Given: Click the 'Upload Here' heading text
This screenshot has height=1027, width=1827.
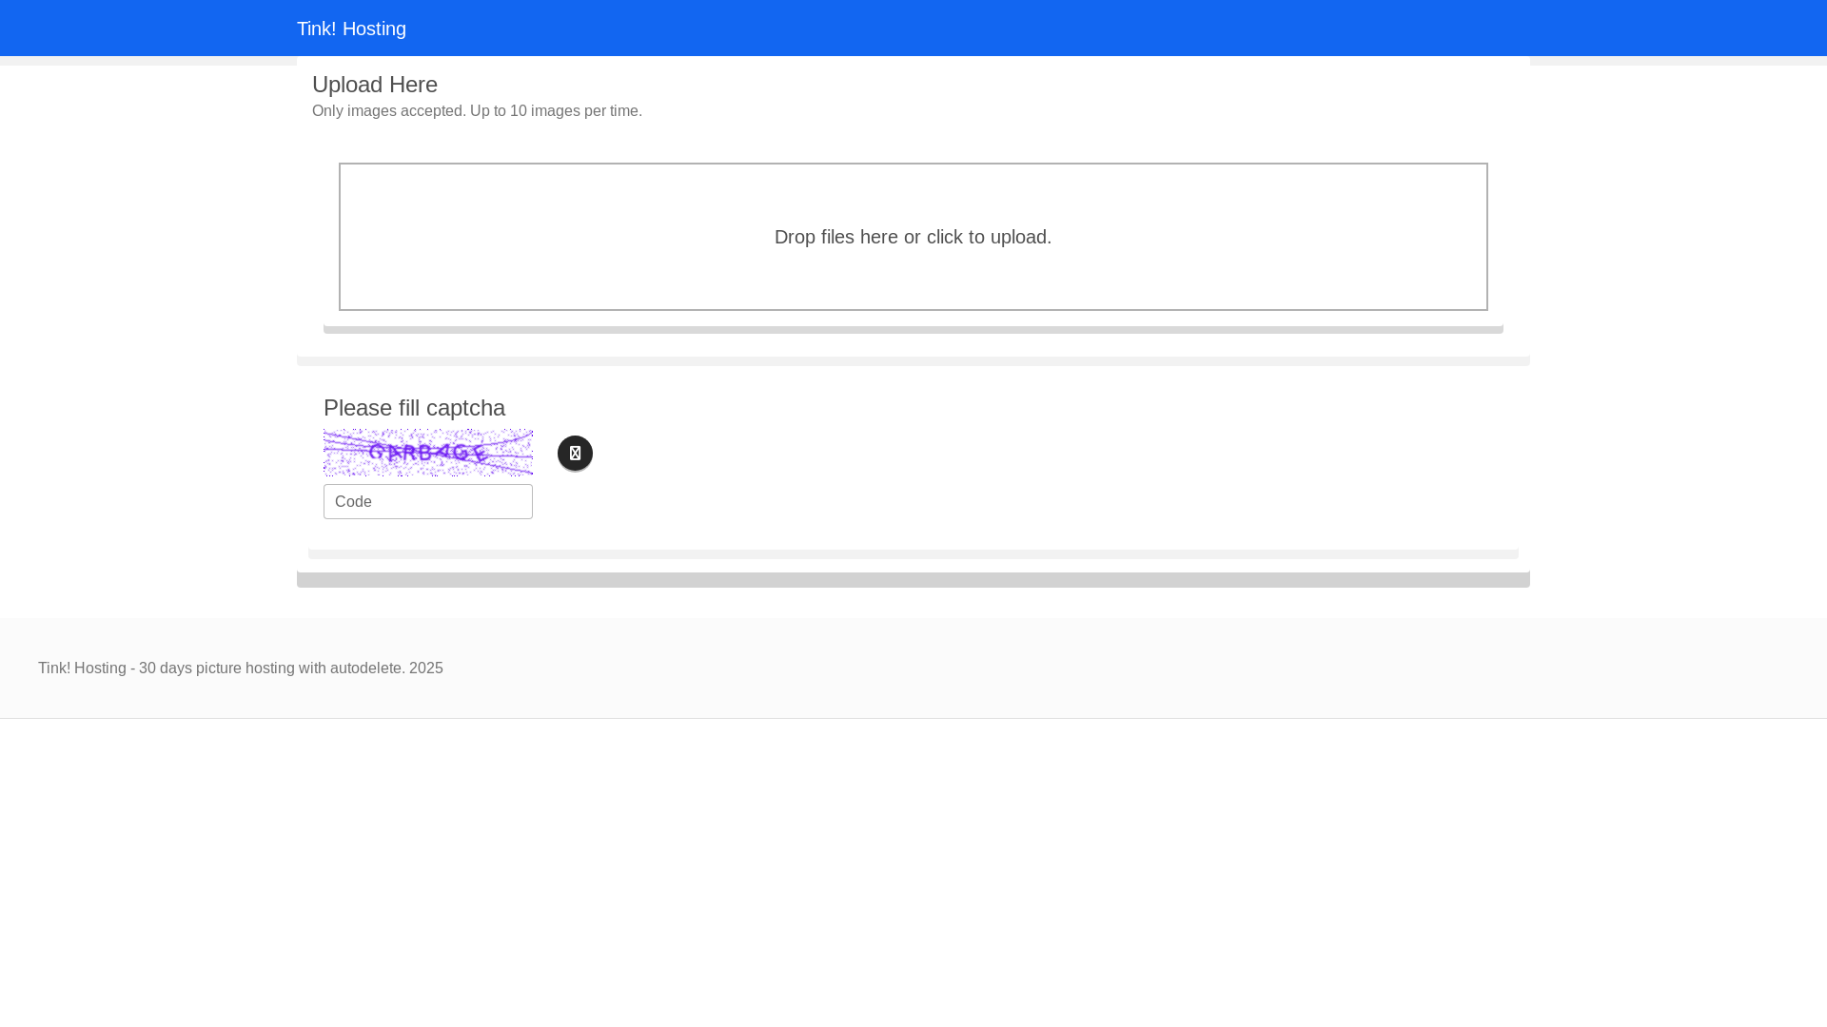Looking at the screenshot, I should tap(375, 85).
